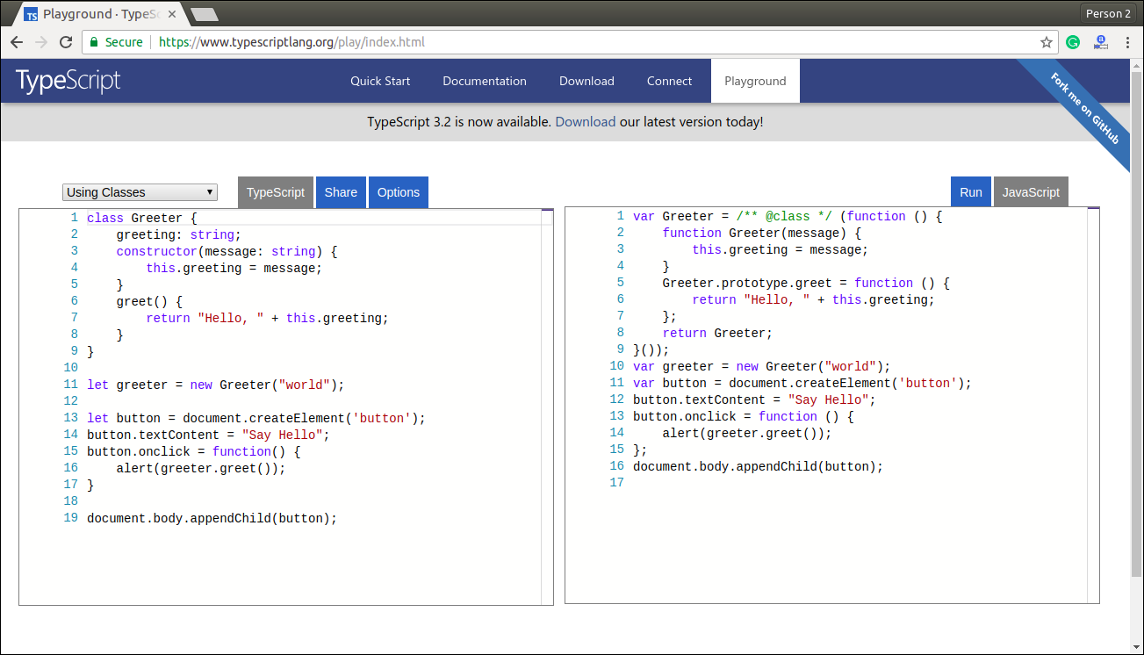Click the TypeScript editor scrollbar track

[x=547, y=407]
